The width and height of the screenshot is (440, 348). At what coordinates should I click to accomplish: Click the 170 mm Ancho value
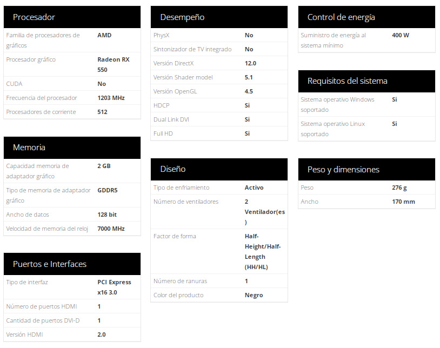[403, 202]
